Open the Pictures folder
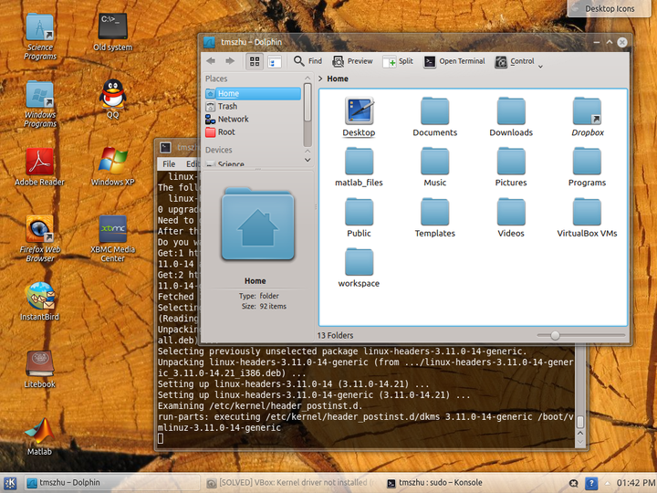The height and width of the screenshot is (493, 657). pyautogui.click(x=511, y=167)
